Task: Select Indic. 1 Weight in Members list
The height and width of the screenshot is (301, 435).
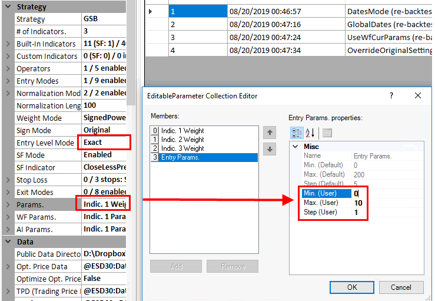Action: [x=182, y=131]
